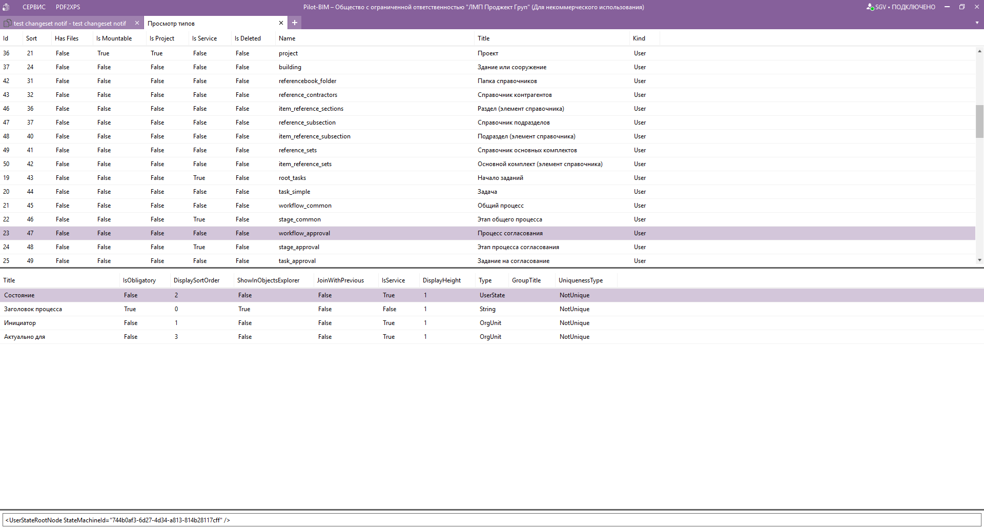Click the UserStateRootNode XML text field

pyautogui.click(x=491, y=520)
